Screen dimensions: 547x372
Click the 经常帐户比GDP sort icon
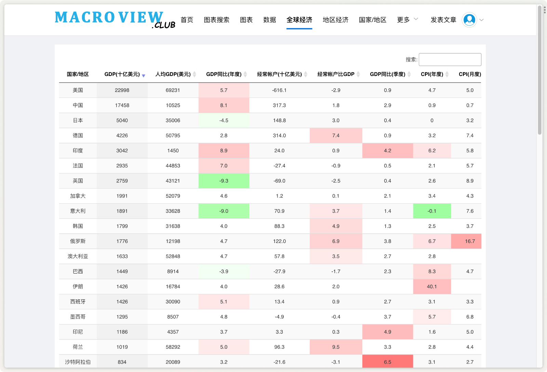click(x=358, y=74)
